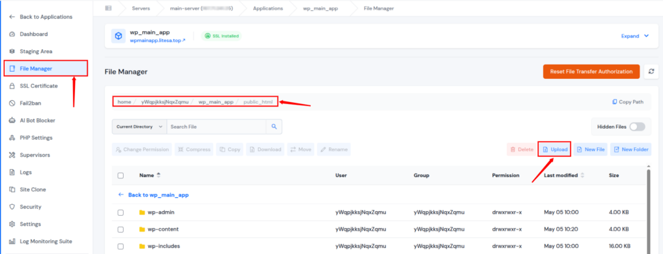Image resolution: width=663 pixels, height=254 pixels.
Task: Open Dashboard in sidebar
Action: (28, 34)
